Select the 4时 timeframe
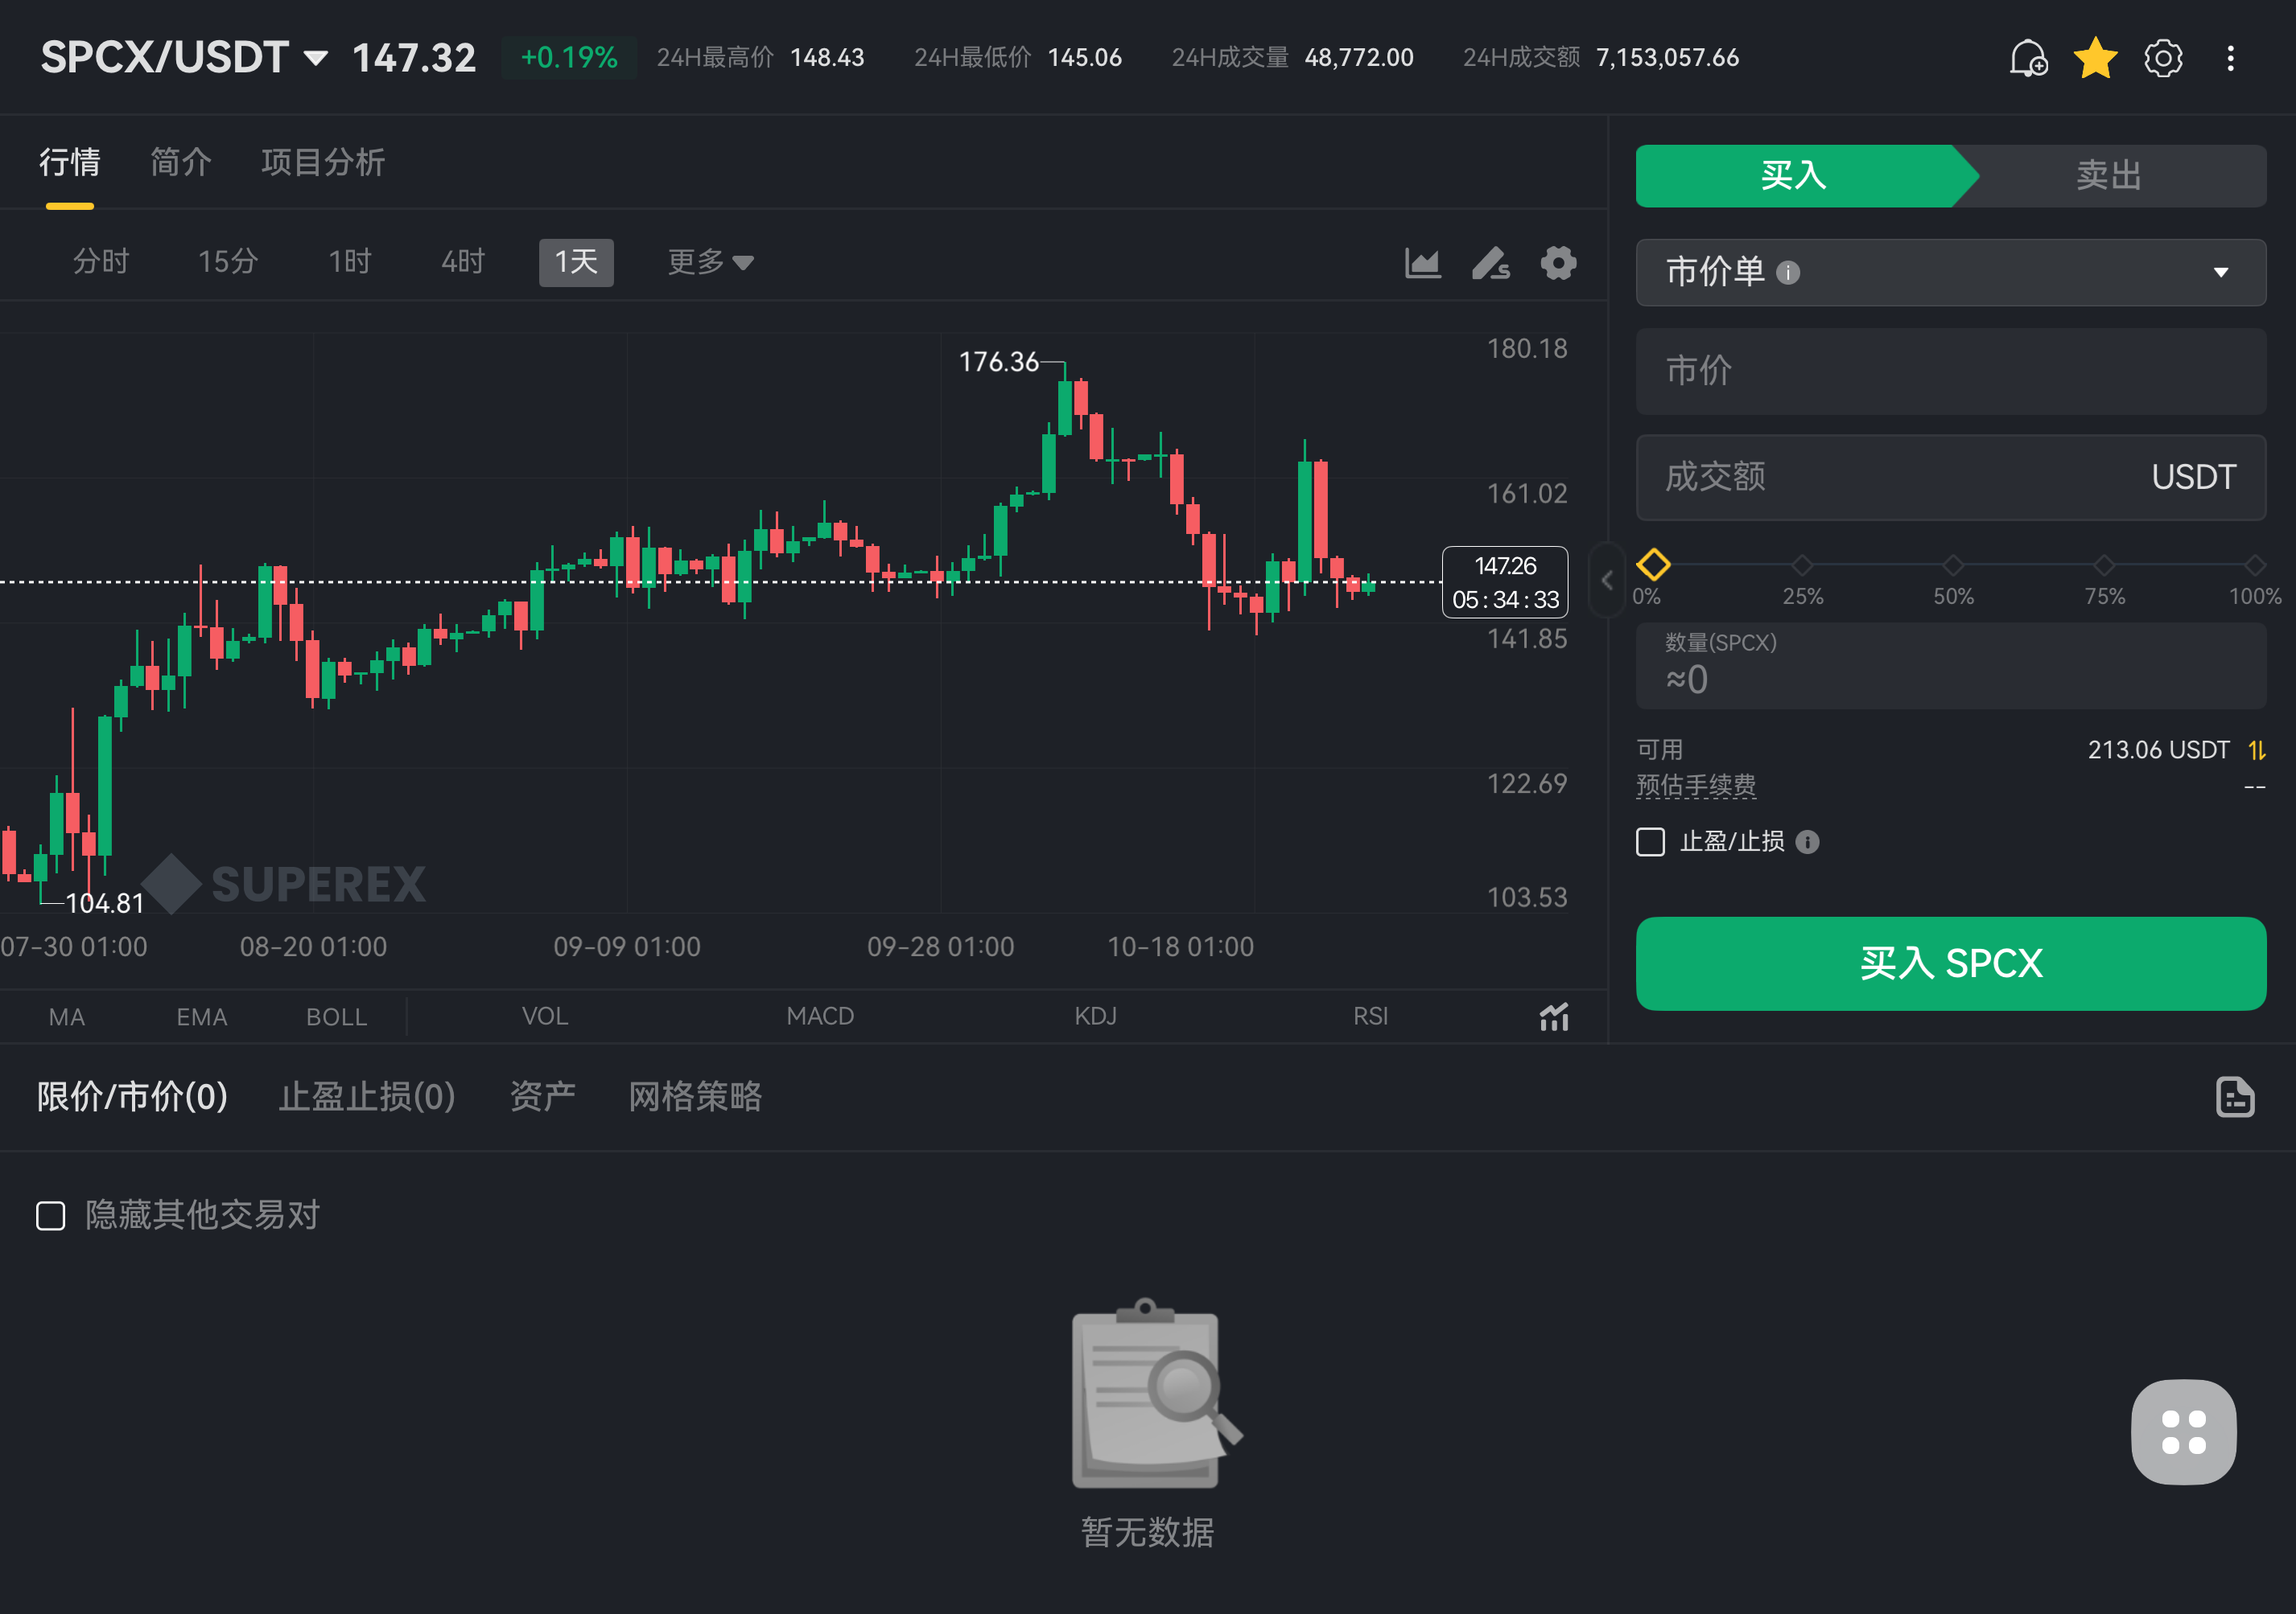Image resolution: width=2296 pixels, height=1614 pixels. [x=463, y=262]
